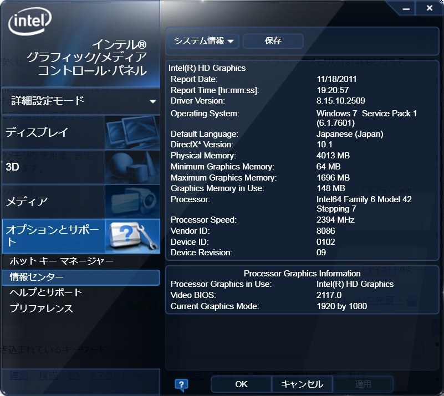Screen dimensions: 444x396
Task: Click the Device ID value 0102
Action: click(x=325, y=242)
